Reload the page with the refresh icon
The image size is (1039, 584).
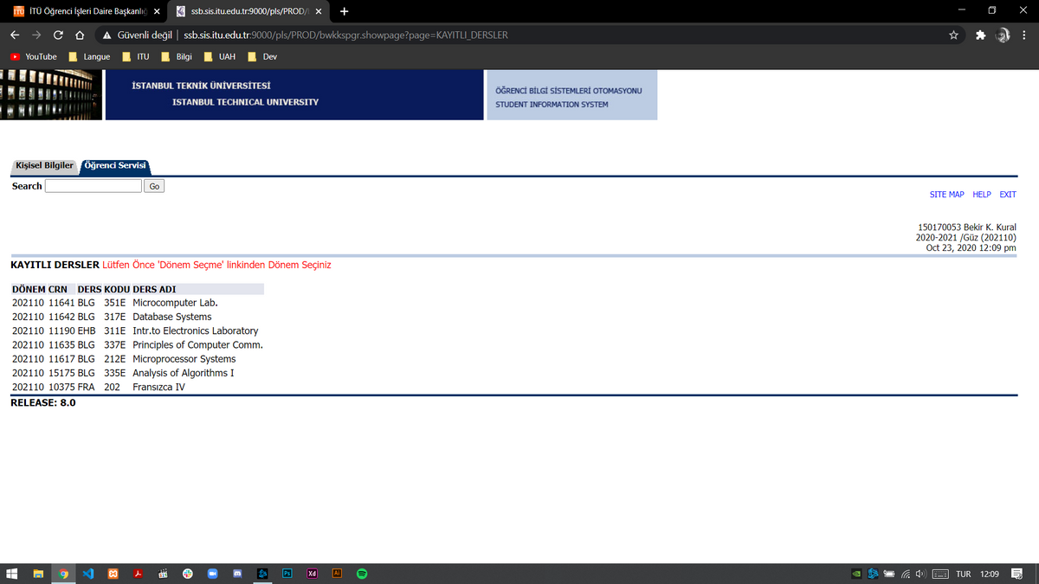(57, 35)
